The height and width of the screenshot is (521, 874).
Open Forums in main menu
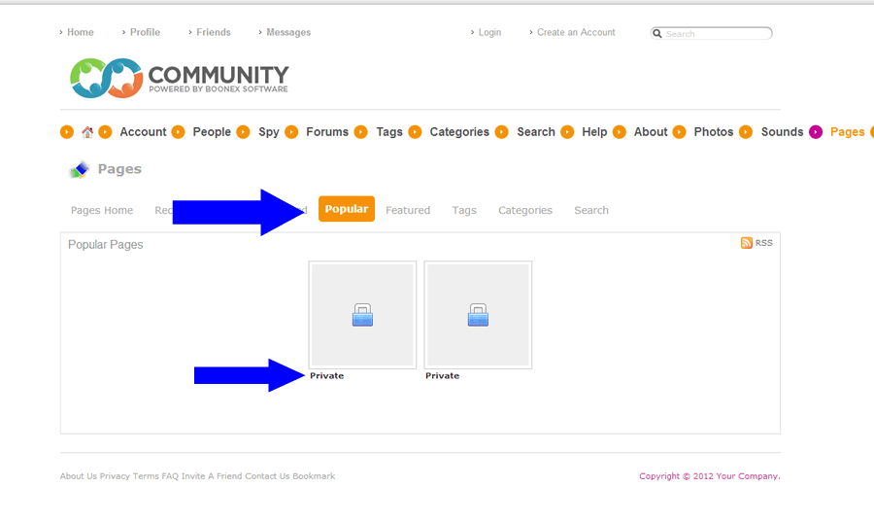click(327, 132)
